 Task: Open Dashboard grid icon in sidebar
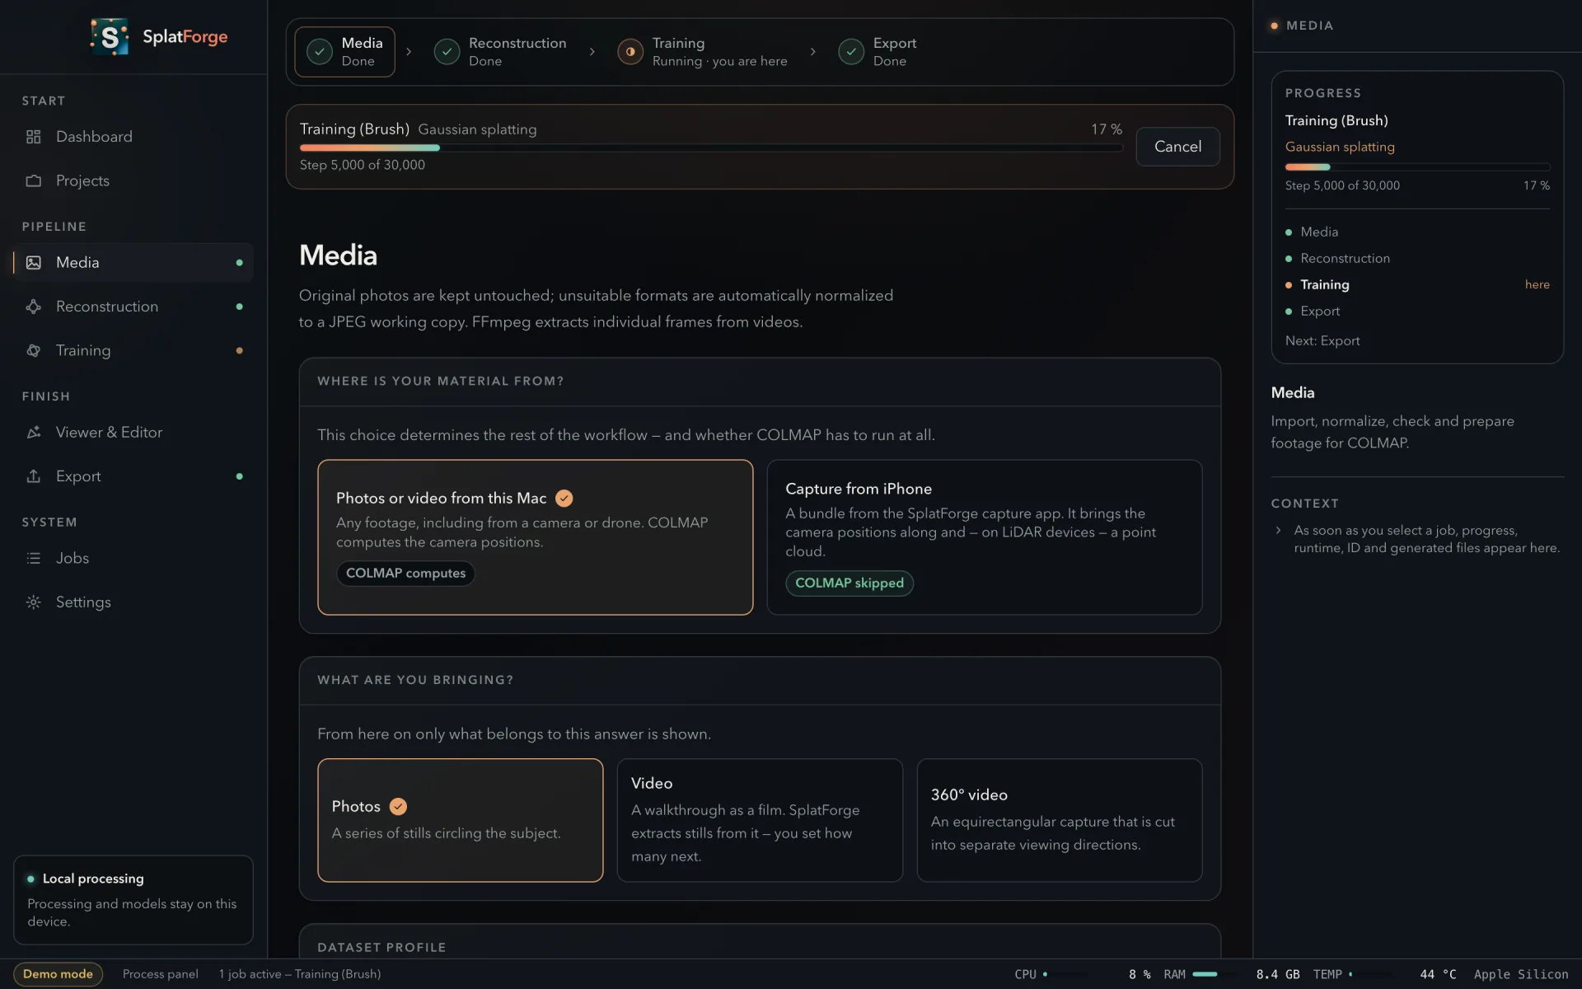tap(33, 137)
